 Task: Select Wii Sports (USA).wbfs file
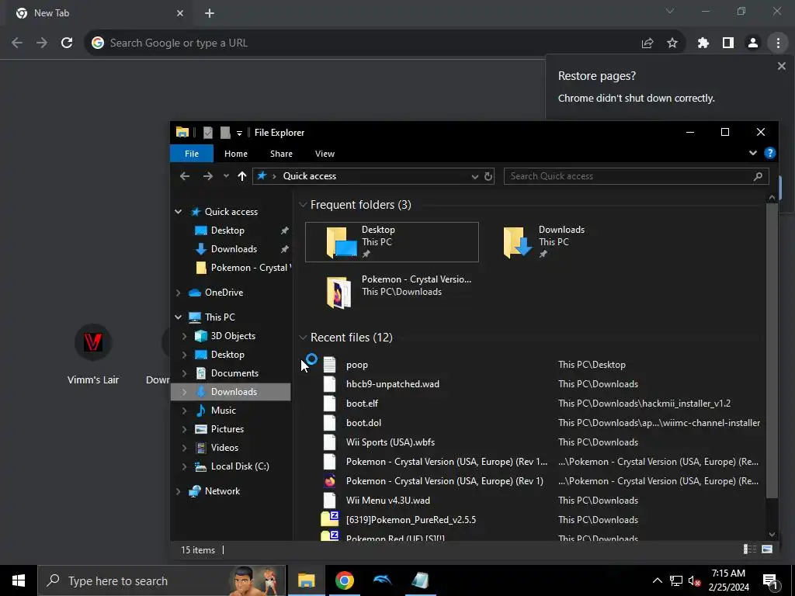(390, 442)
